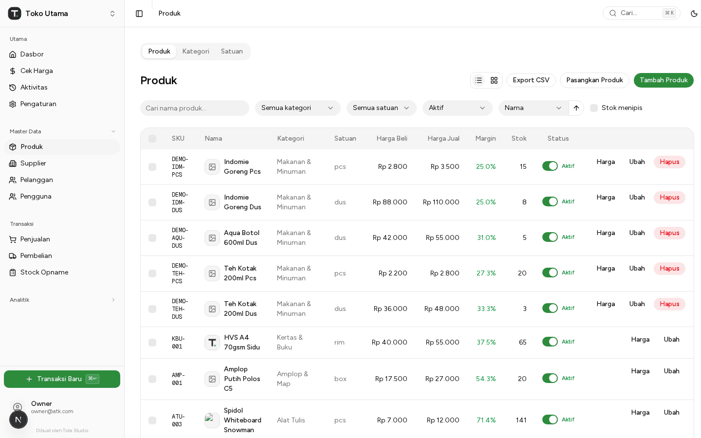The width and height of the screenshot is (701, 438).
Task: Focus the Cari nama produk search field
Action: [195, 108]
